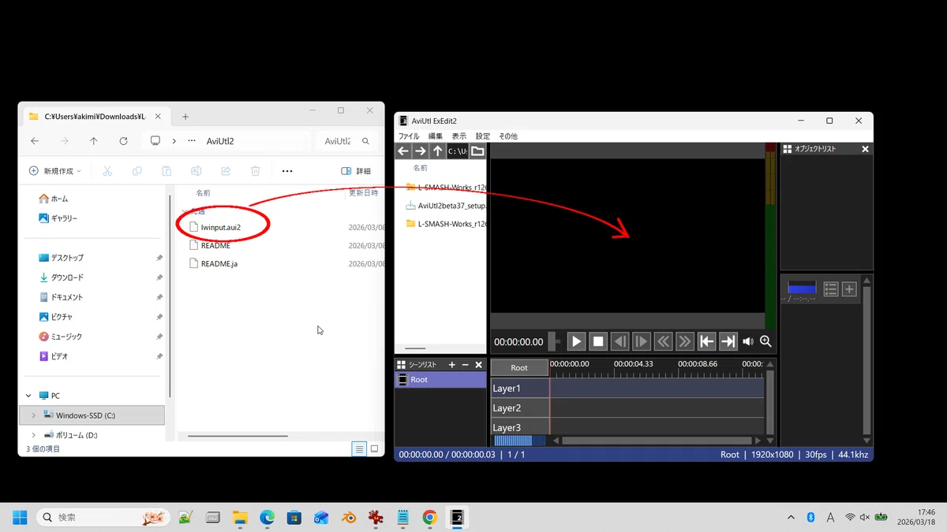Go forward in AviUtl file browser
The width and height of the screenshot is (947, 532).
[x=421, y=151]
